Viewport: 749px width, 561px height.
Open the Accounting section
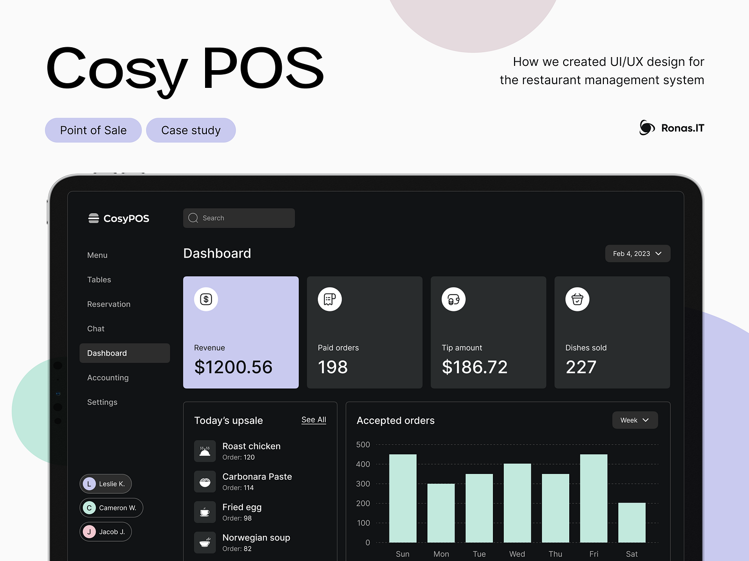point(108,377)
